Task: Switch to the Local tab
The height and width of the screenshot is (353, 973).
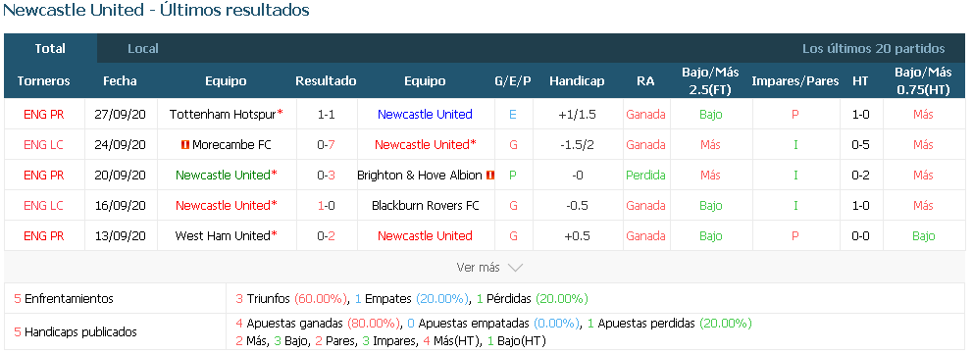Action: coord(143,48)
